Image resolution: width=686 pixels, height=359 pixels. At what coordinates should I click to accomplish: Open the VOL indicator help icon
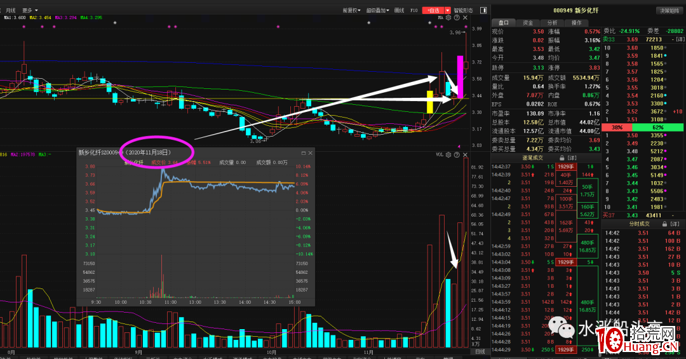[x=457, y=154]
